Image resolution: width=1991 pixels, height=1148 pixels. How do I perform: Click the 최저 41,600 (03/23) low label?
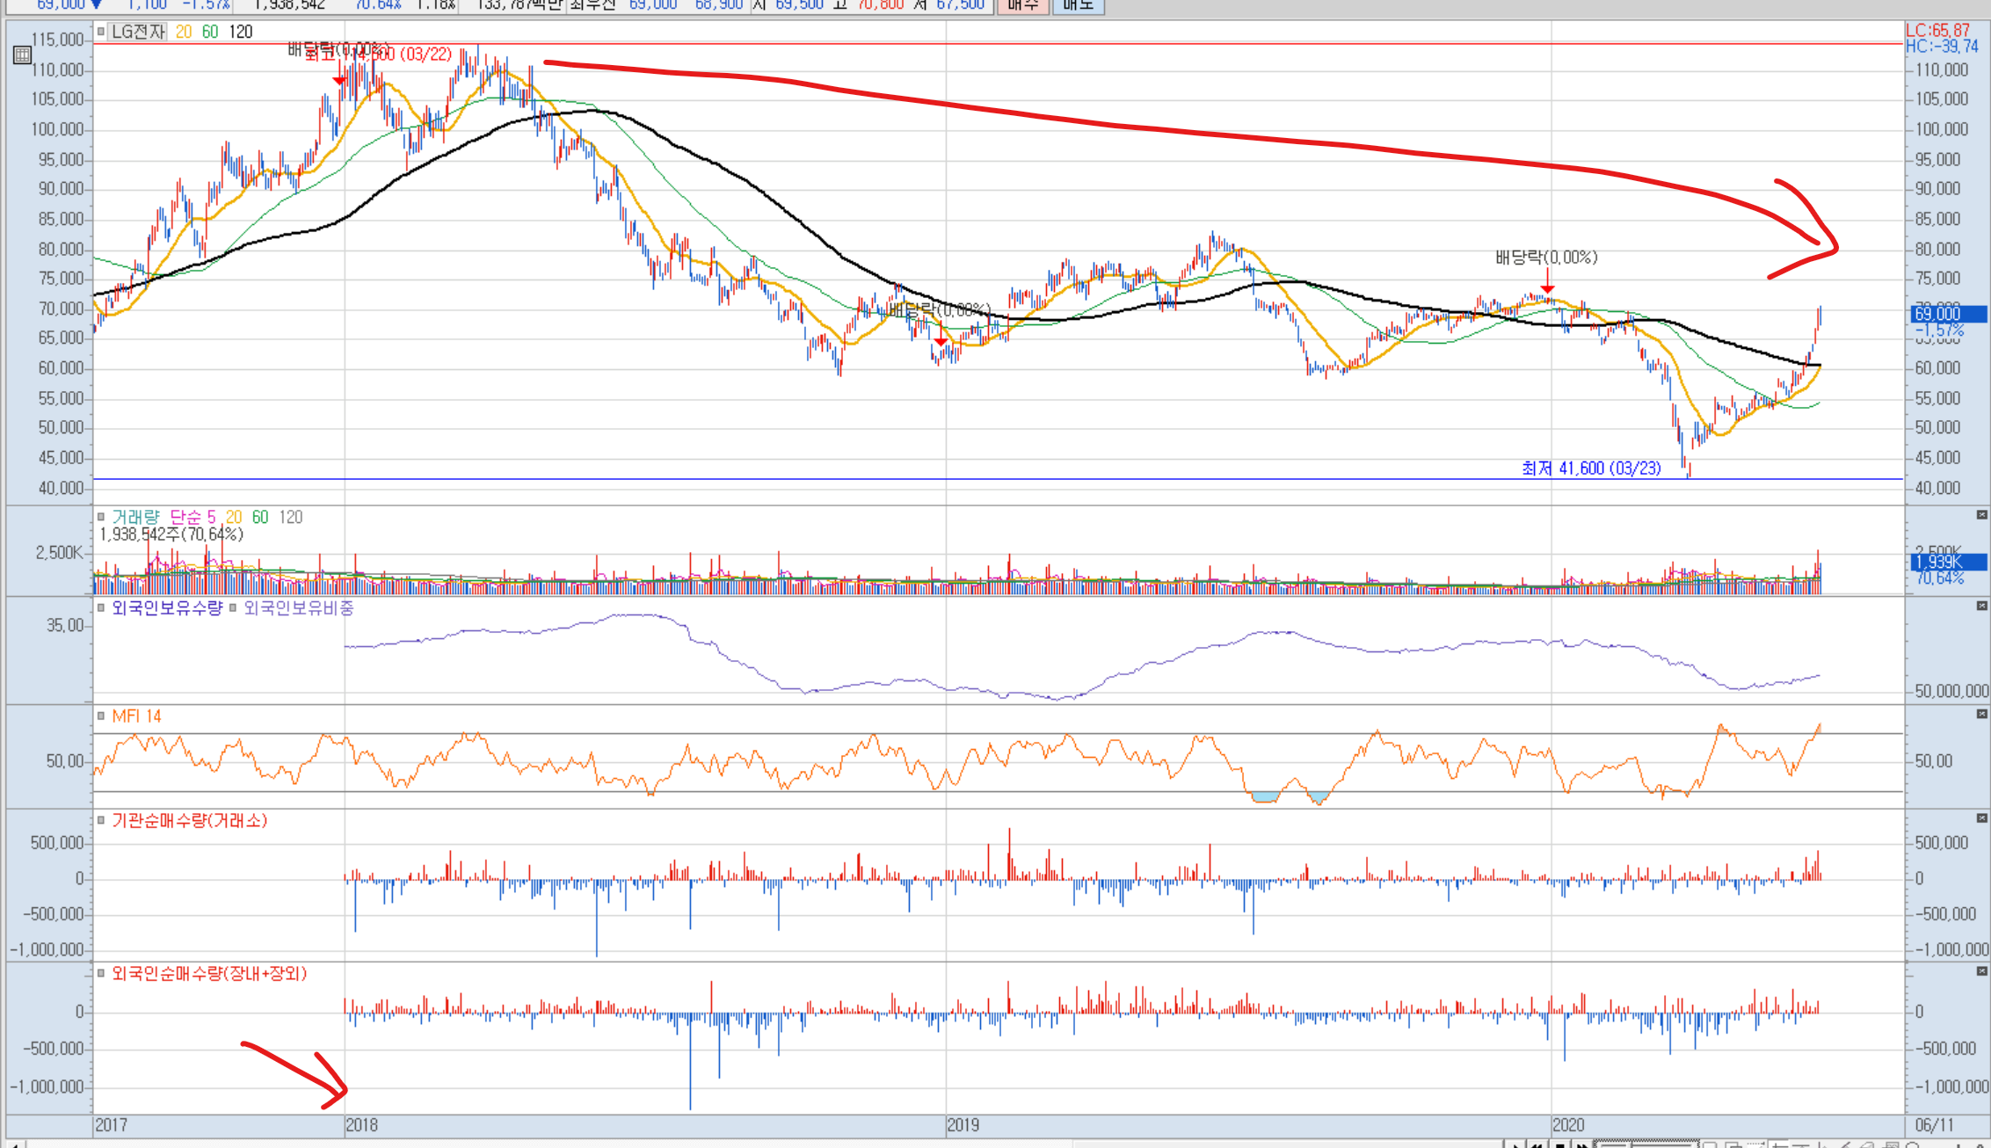[x=1591, y=469]
